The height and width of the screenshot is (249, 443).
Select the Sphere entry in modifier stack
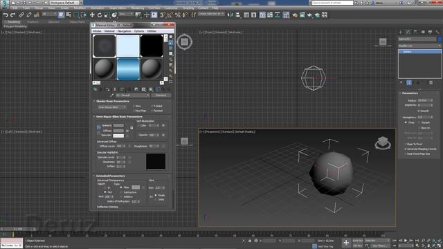pos(419,52)
